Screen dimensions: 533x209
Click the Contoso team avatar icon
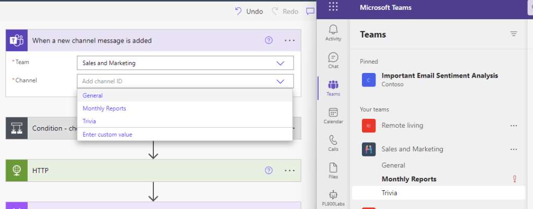coord(369,80)
